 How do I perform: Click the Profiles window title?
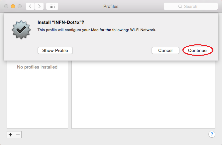click(111, 7)
